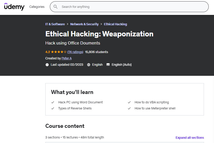214x143 pixels.
Task: Click checkmark beside Types of Reverse Shells
Action: point(53,108)
